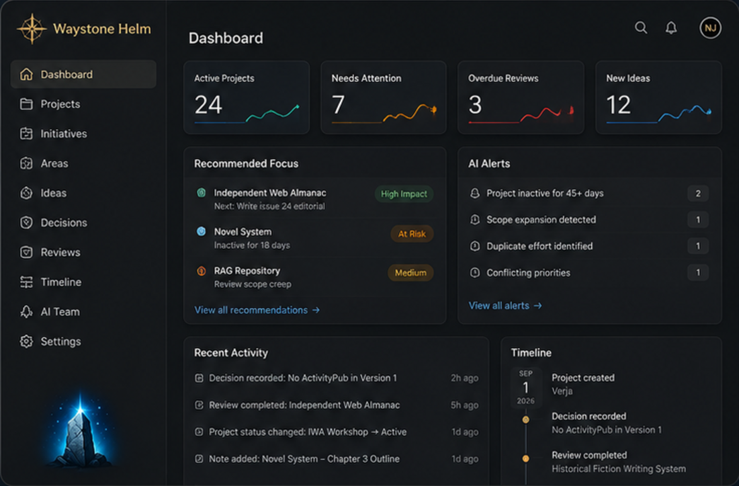This screenshot has height=486, width=739.
Task: Open search with the magnifier icon
Action: [640, 28]
